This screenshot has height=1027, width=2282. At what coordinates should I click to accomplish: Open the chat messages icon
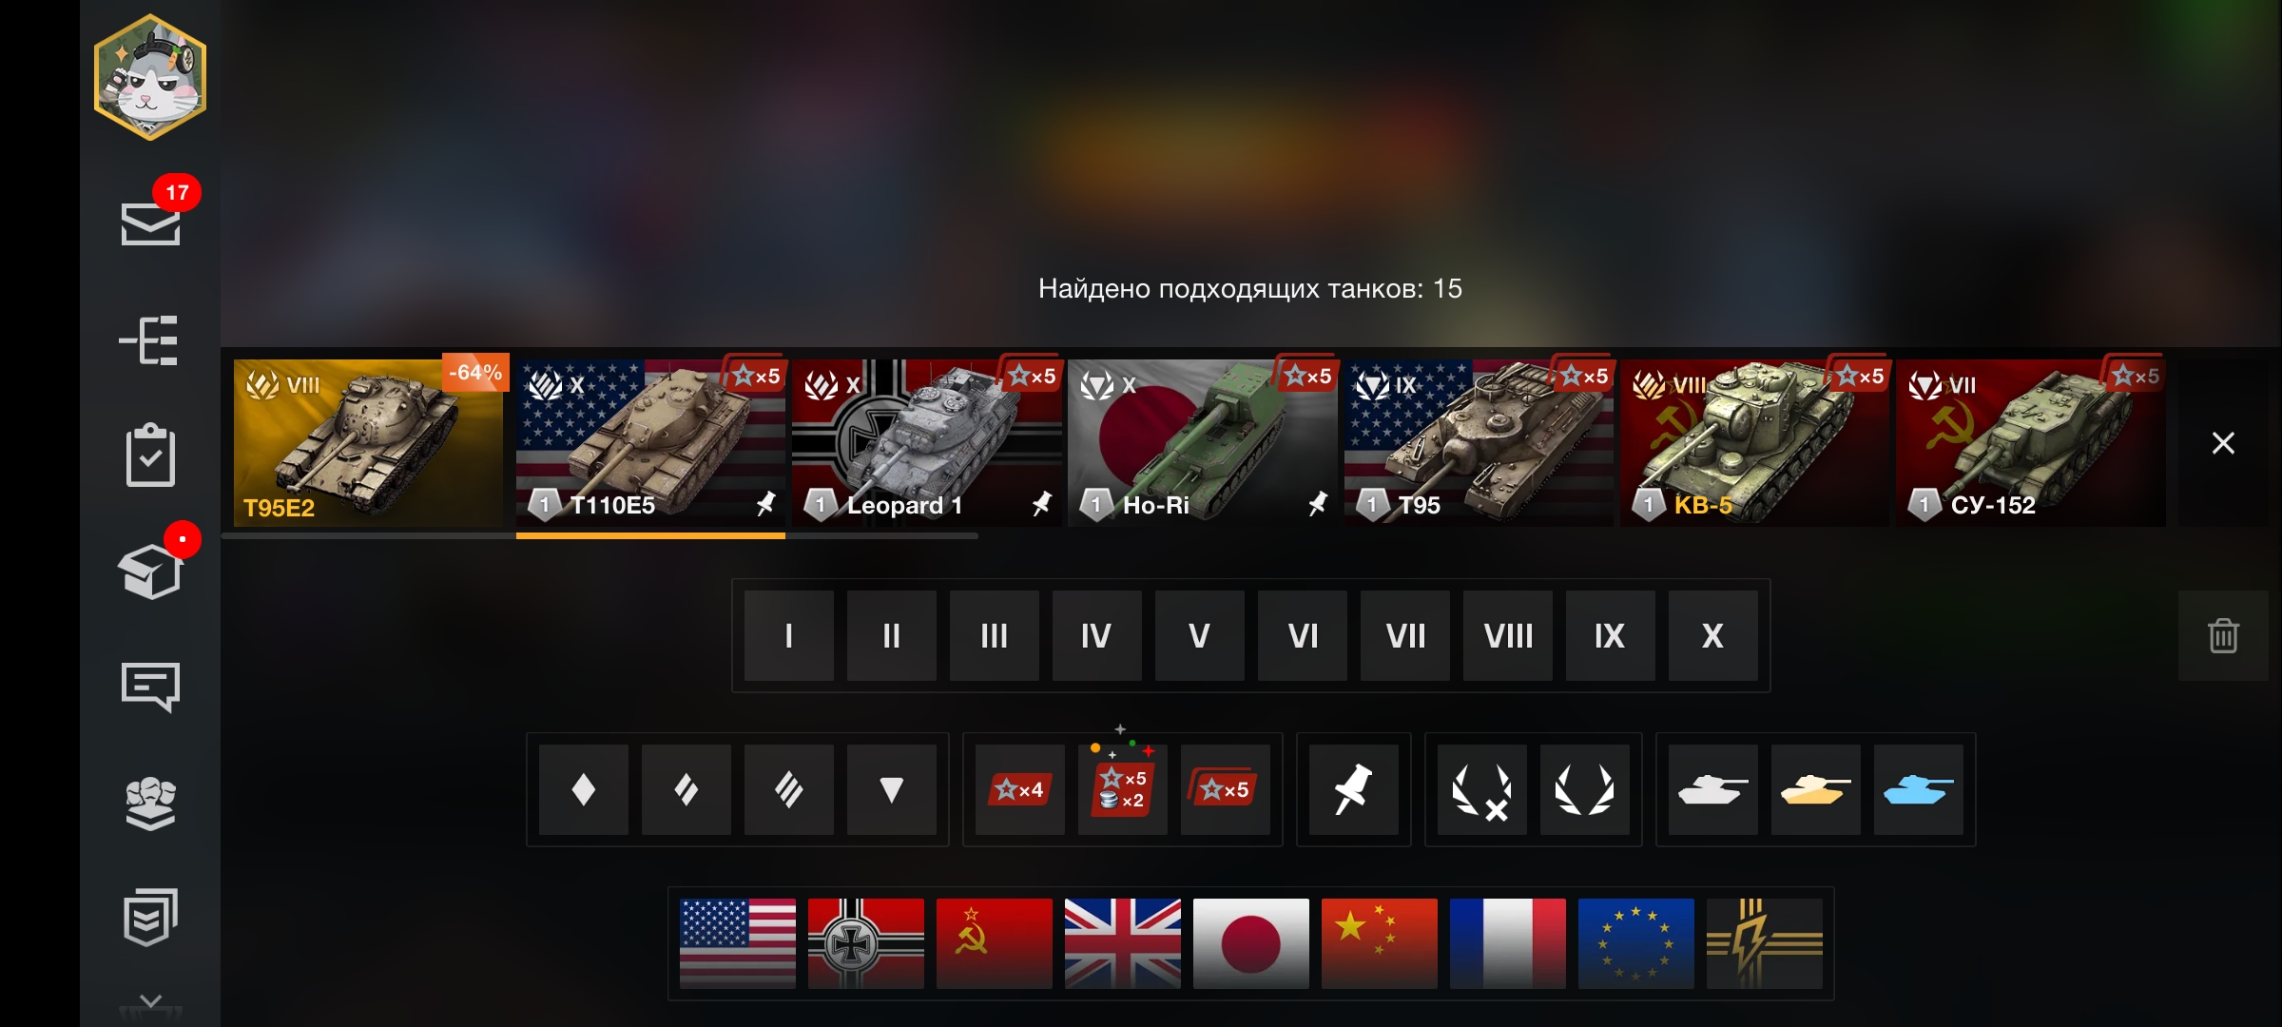150,687
